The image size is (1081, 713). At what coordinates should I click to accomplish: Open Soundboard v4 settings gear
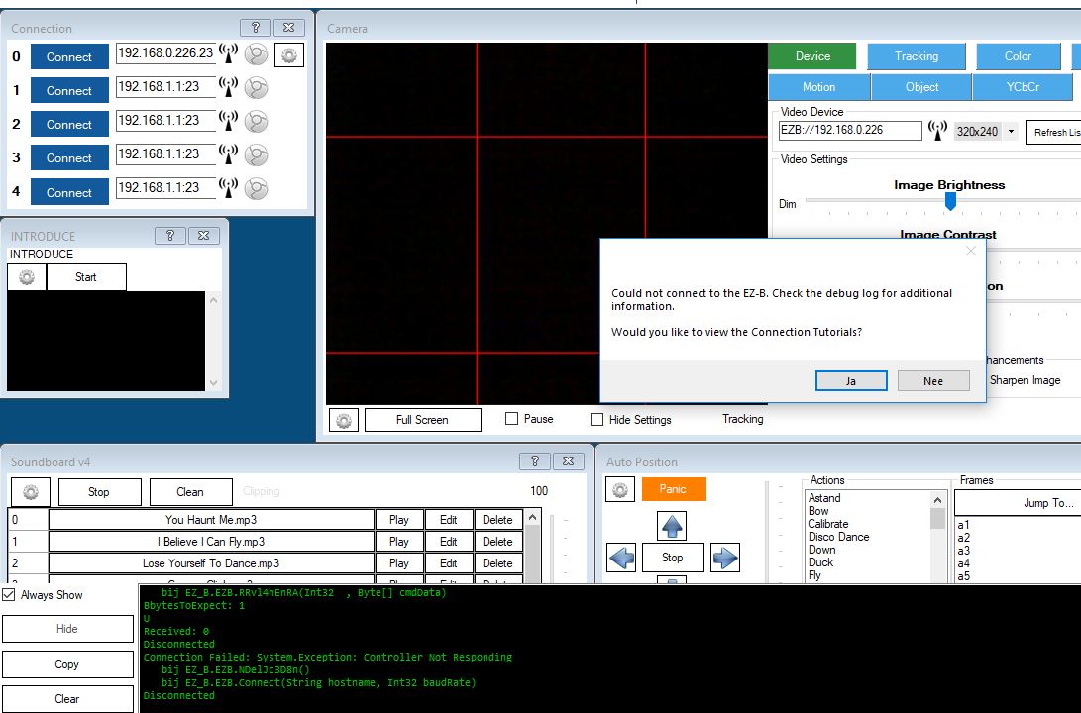coord(31,492)
